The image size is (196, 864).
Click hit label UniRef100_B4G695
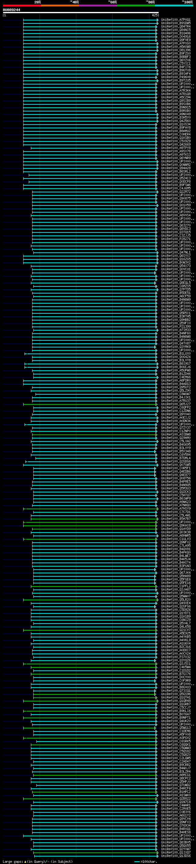[175, 445]
